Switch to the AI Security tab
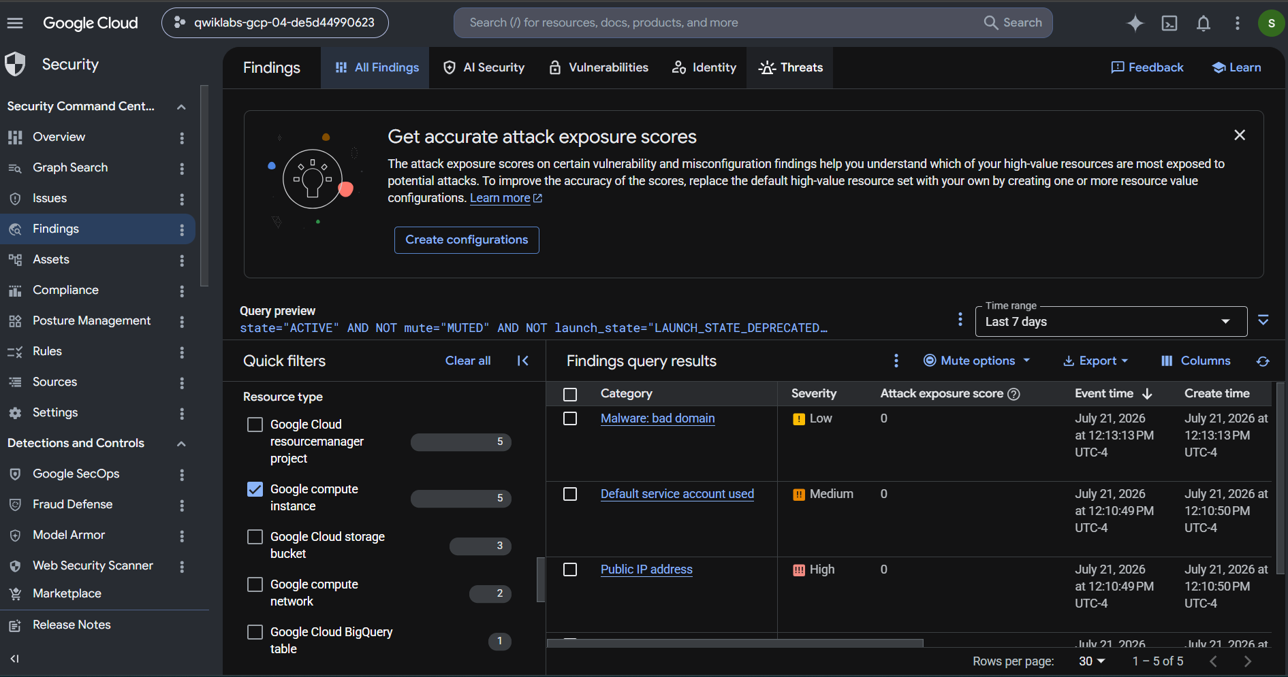 point(484,67)
